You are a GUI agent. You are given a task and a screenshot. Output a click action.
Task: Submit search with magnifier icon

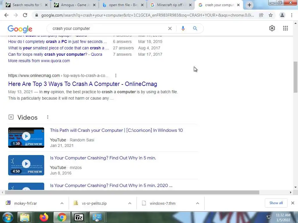coord(195,28)
